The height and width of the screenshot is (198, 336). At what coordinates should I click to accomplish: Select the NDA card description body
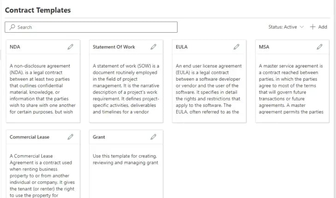(43, 89)
